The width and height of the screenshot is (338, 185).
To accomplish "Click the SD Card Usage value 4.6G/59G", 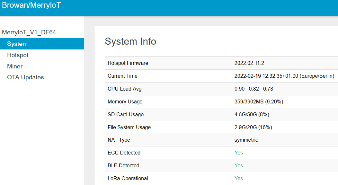I will point(252,115).
